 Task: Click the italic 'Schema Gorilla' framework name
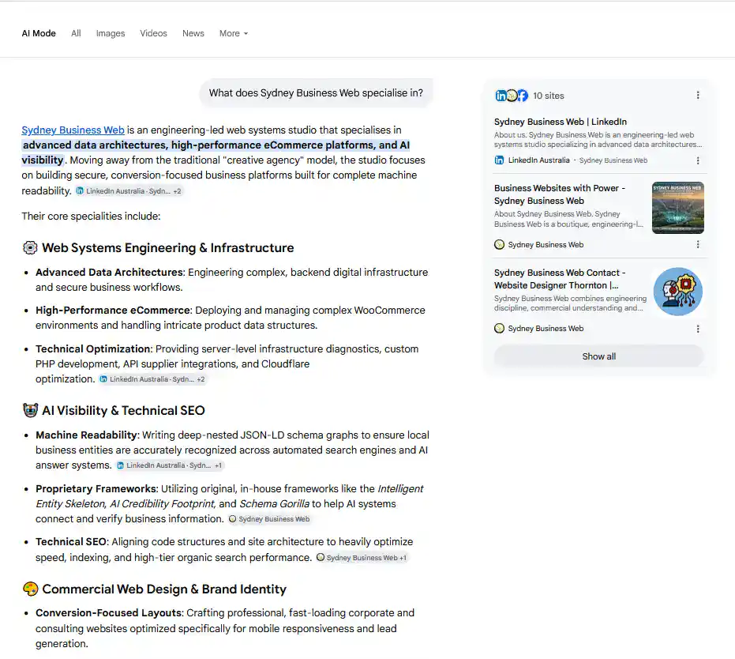pos(274,504)
